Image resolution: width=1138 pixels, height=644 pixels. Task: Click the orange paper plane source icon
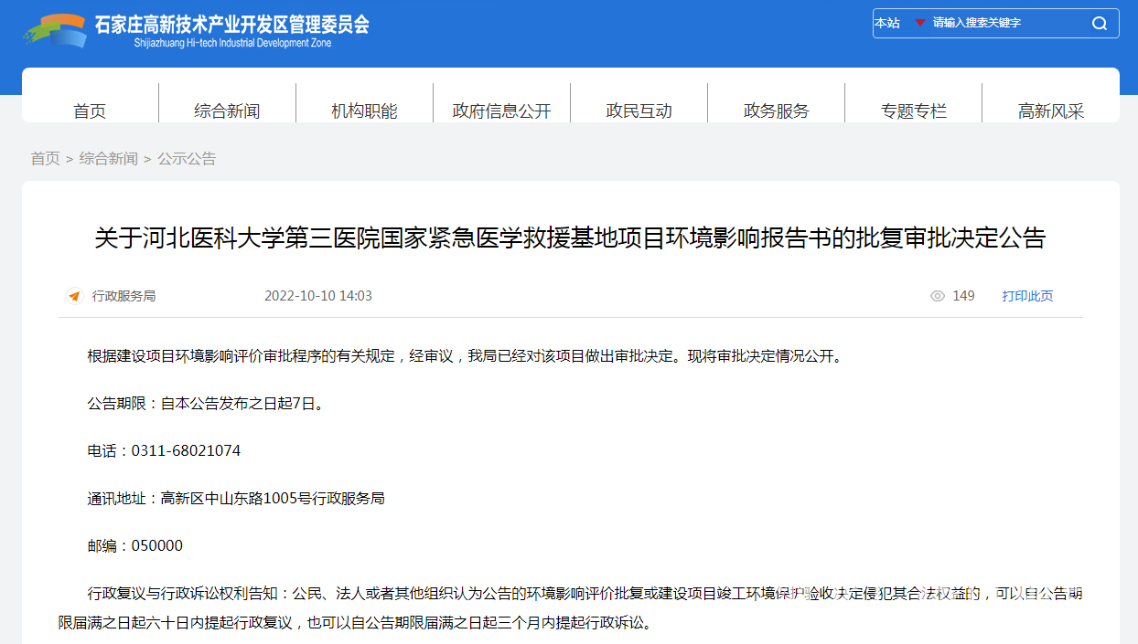(74, 296)
